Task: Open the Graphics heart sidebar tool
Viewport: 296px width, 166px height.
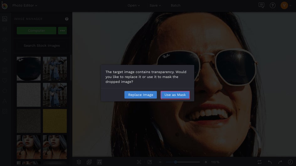Action: 5,80
